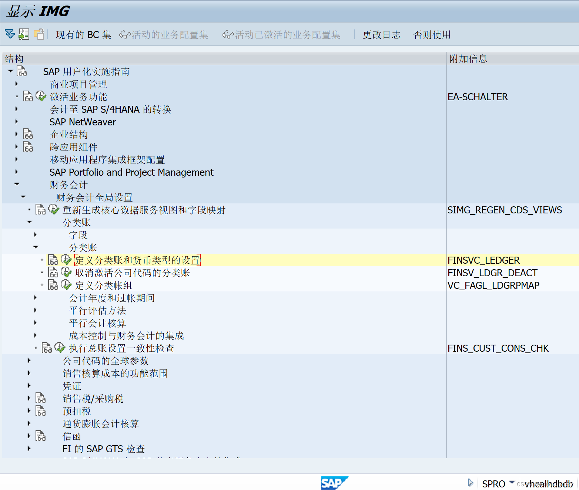Select 激活业务功能 tree item
This screenshot has height=490, width=579.
78,97
